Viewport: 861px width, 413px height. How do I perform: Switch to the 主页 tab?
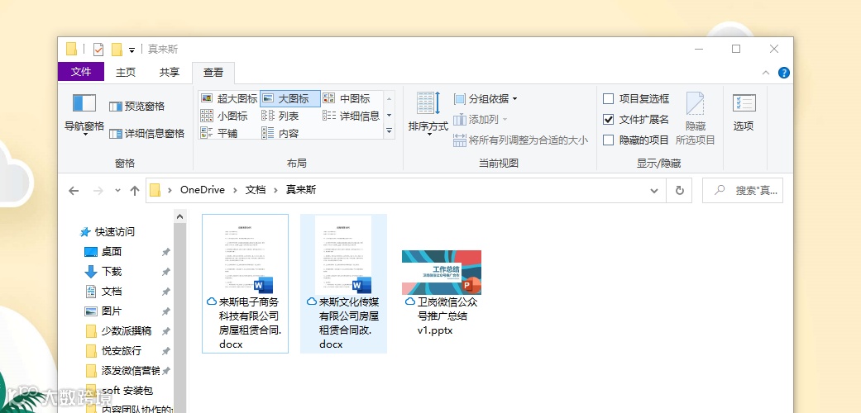click(x=126, y=73)
